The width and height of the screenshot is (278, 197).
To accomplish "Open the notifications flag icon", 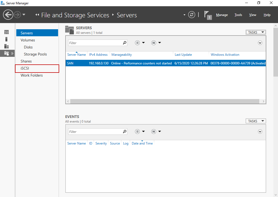I will [207, 15].
